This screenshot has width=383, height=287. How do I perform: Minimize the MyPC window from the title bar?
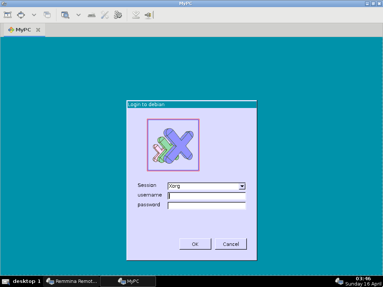pyautogui.click(x=367, y=4)
